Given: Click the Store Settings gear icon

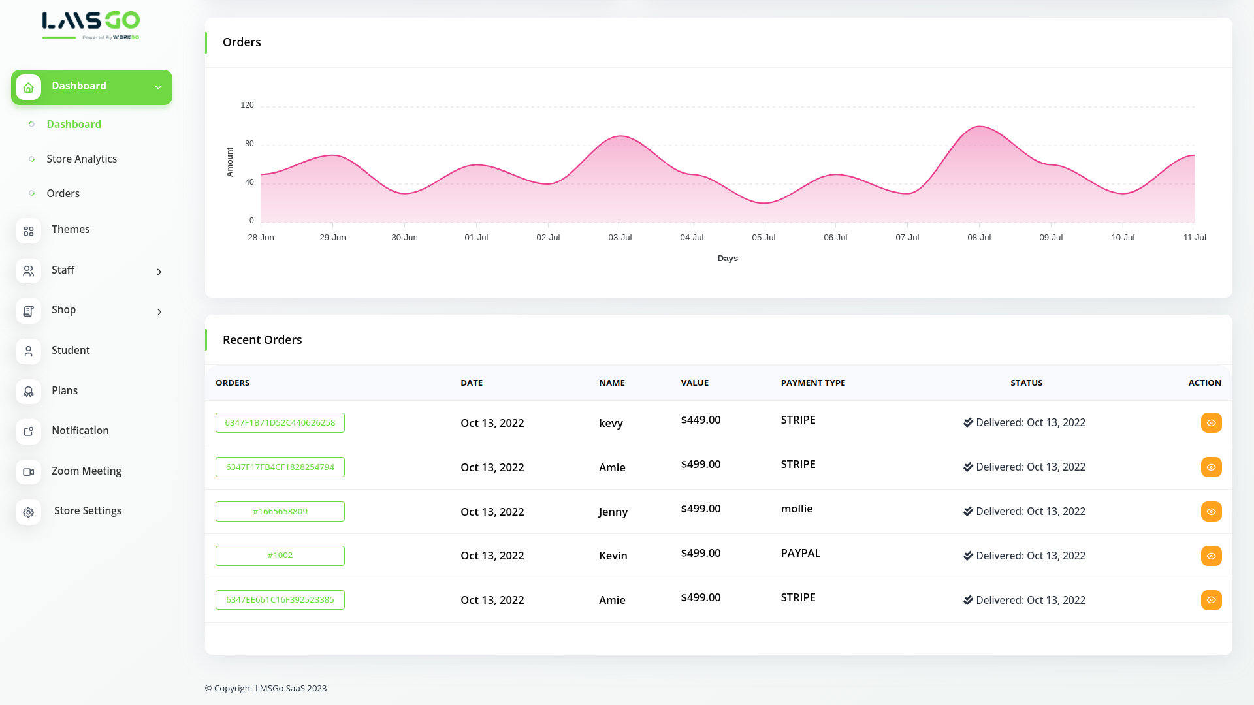Looking at the screenshot, I should click(x=28, y=512).
